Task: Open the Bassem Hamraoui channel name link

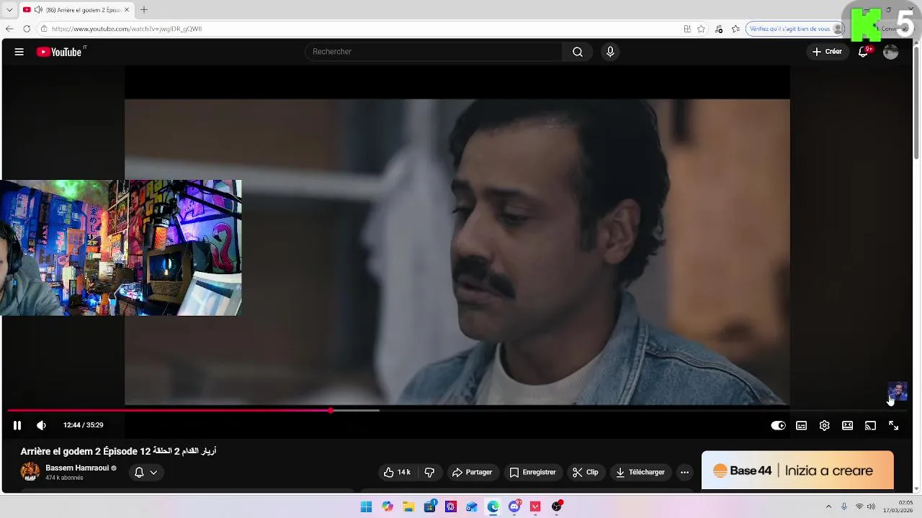Action: tap(77, 468)
